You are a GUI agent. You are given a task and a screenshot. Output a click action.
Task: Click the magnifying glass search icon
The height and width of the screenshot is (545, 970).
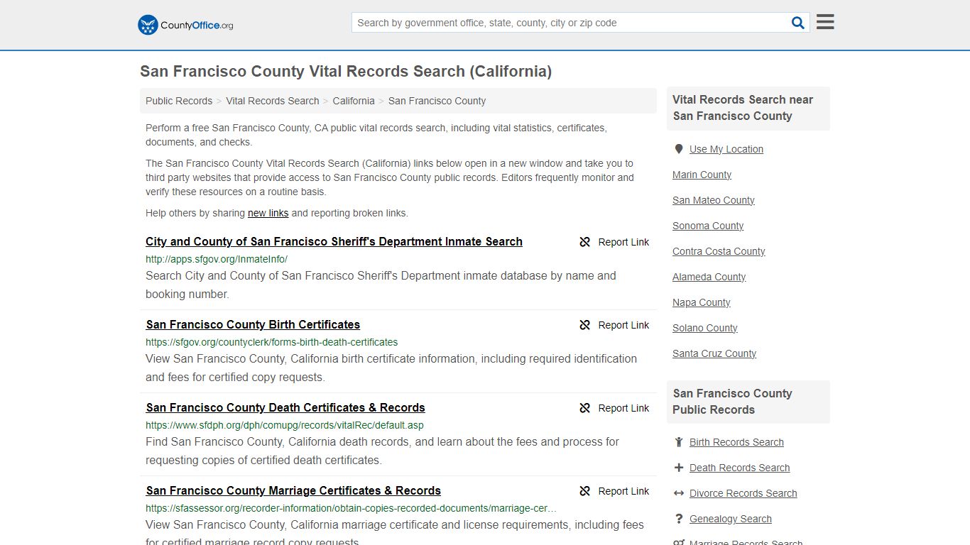point(798,23)
